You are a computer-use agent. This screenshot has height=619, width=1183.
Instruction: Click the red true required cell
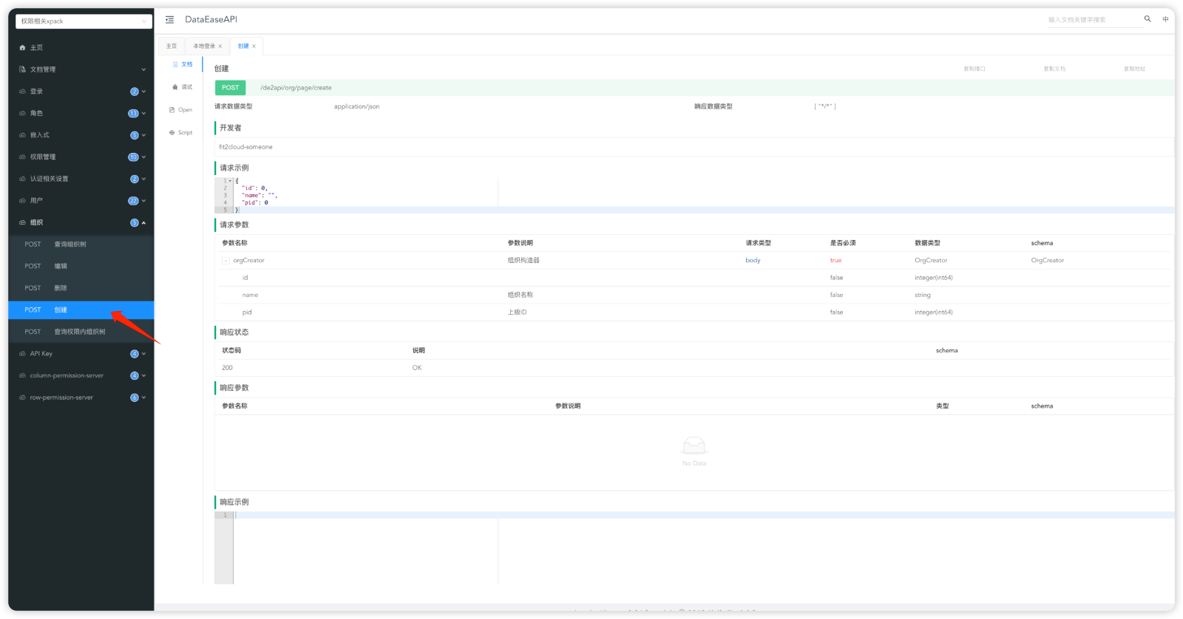[x=835, y=261]
